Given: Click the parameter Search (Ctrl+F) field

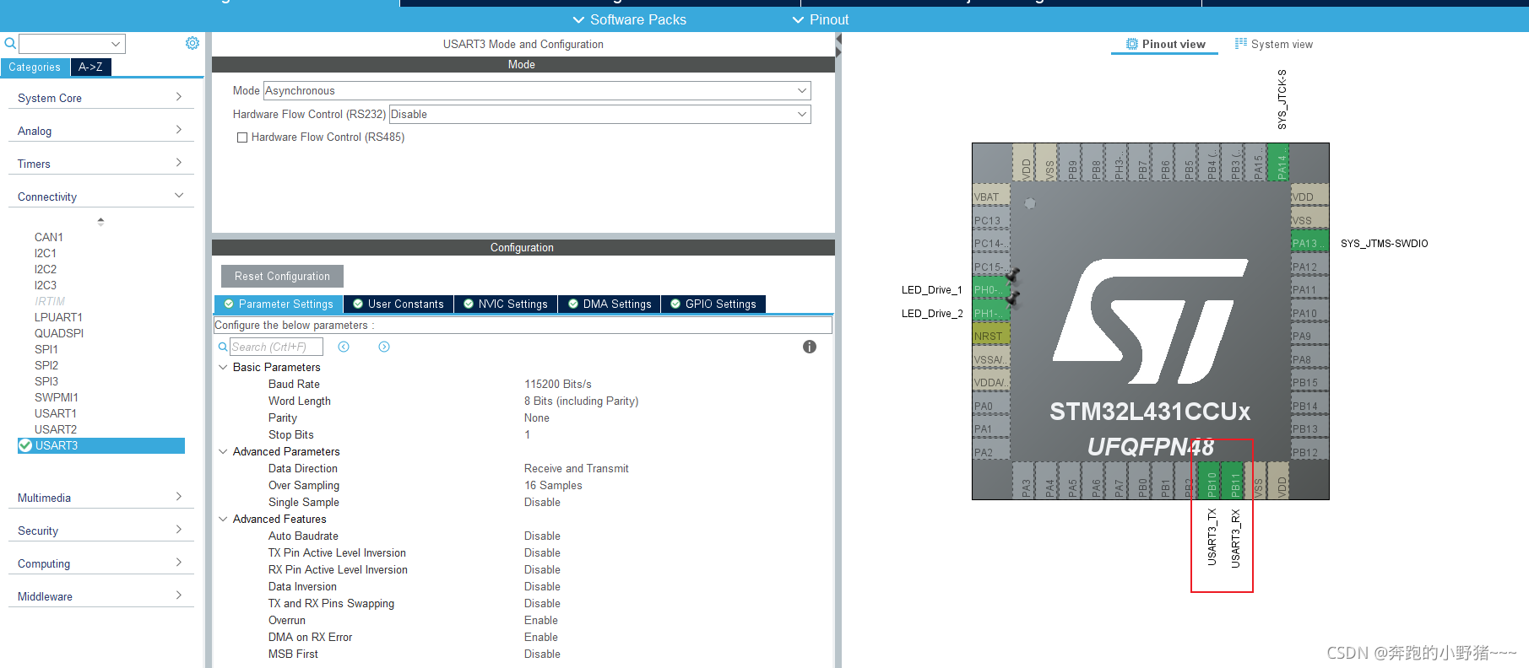Looking at the screenshot, I should [276, 347].
